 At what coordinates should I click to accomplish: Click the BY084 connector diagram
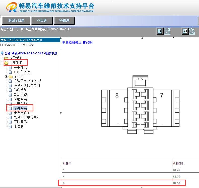tap(140, 105)
